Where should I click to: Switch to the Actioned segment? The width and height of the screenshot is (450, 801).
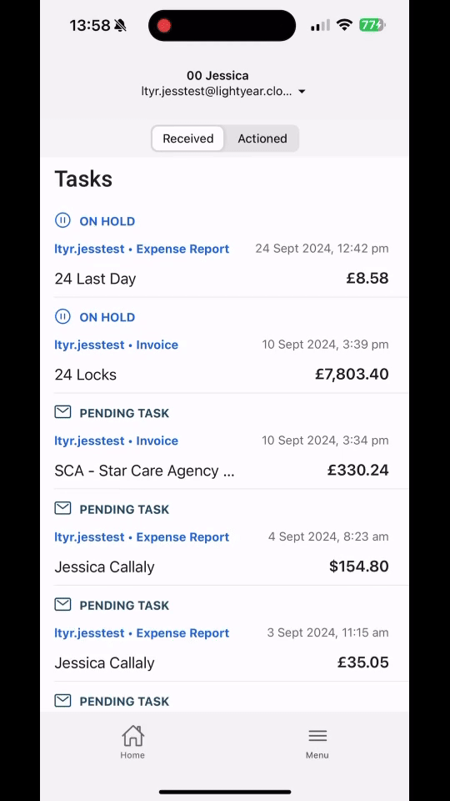tap(262, 139)
